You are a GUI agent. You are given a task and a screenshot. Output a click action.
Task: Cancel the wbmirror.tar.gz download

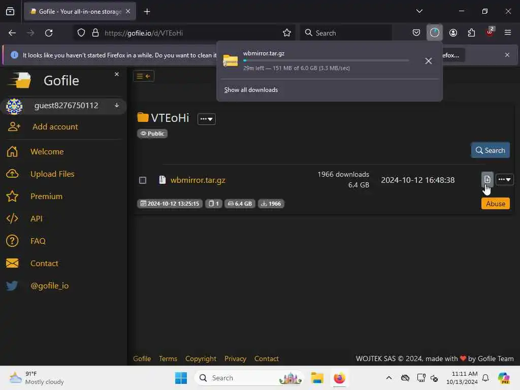click(428, 61)
